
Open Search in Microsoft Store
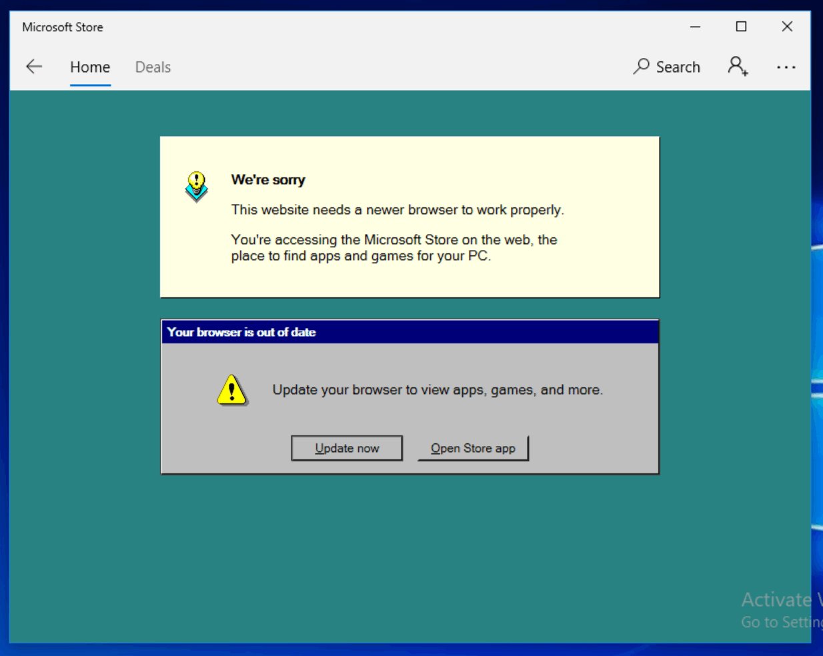pyautogui.click(x=666, y=67)
